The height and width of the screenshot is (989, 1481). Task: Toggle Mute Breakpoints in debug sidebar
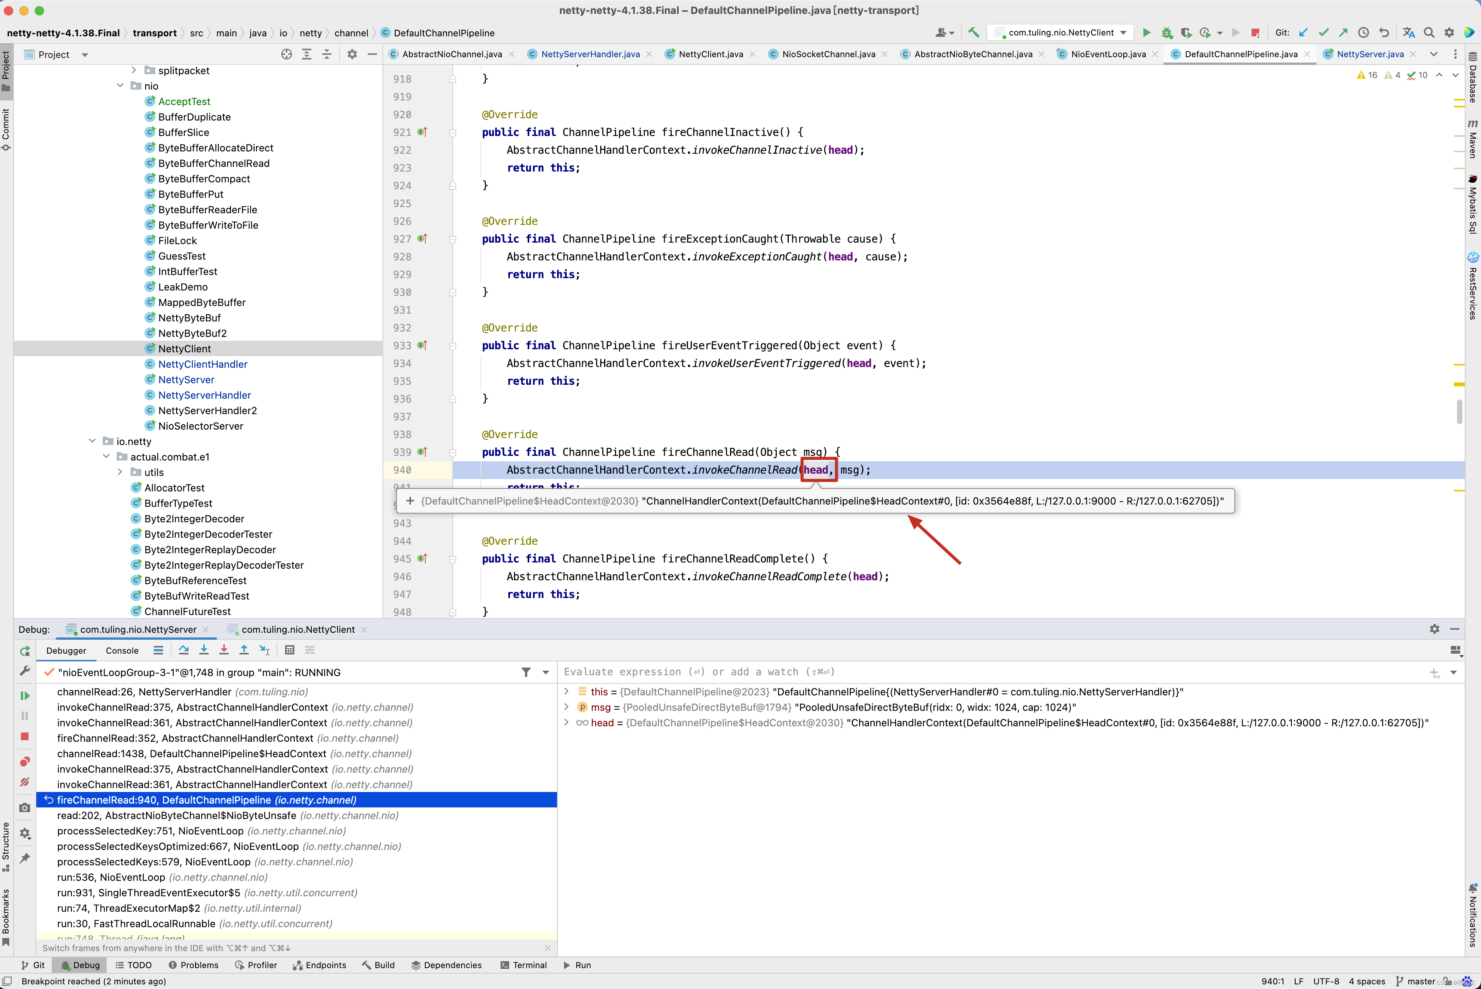point(25,783)
